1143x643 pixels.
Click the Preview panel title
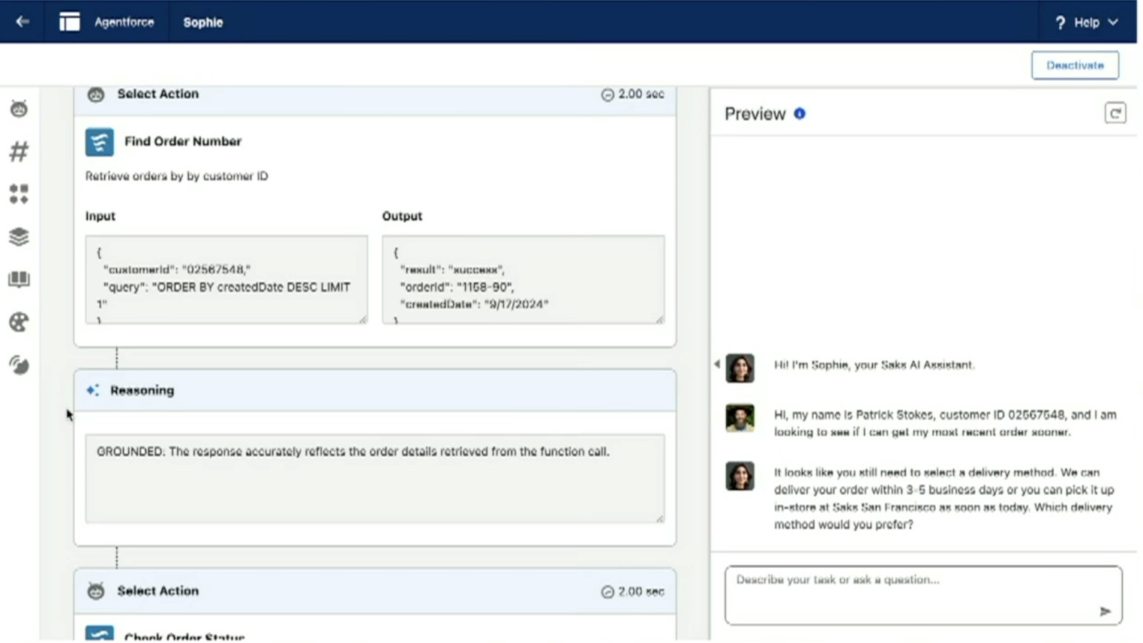755,114
